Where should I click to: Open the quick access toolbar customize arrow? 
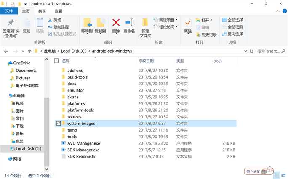click(25, 4)
